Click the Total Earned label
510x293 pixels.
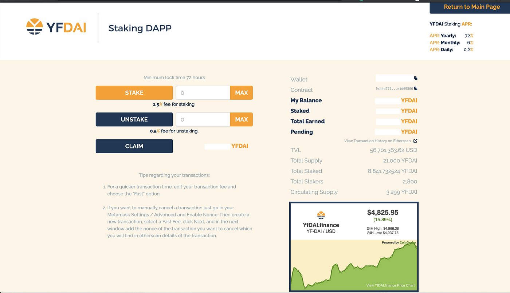tap(307, 122)
